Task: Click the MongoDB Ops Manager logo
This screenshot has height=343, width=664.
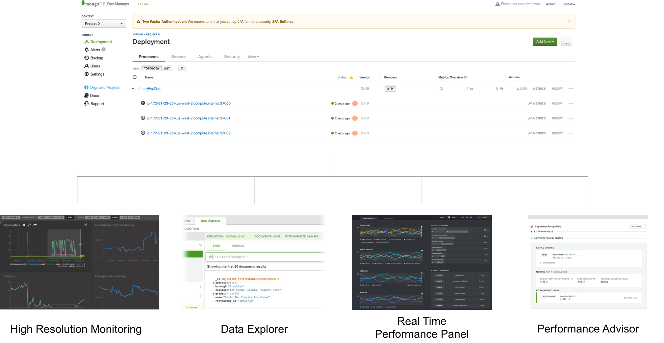Action: (x=105, y=4)
